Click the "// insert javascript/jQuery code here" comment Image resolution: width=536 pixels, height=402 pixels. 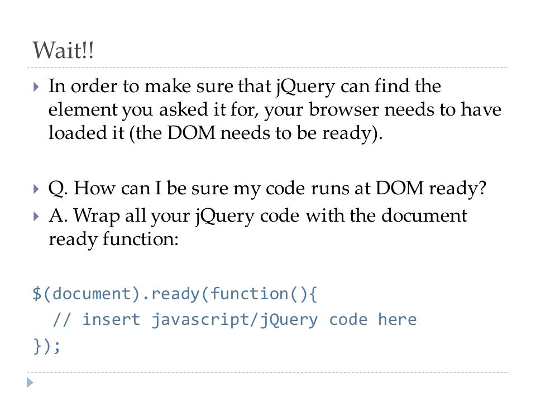point(235,320)
